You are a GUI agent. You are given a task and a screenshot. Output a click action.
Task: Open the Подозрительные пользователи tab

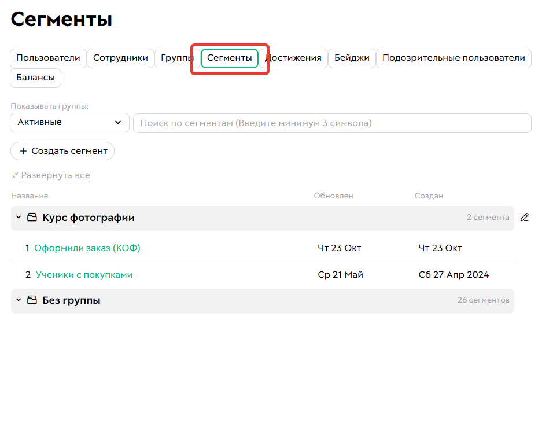[454, 58]
